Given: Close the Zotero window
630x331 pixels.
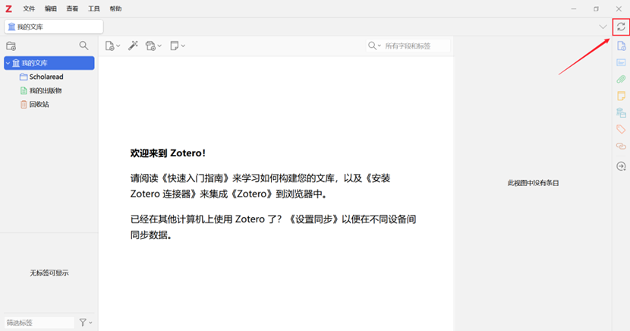Looking at the screenshot, I should point(619,9).
